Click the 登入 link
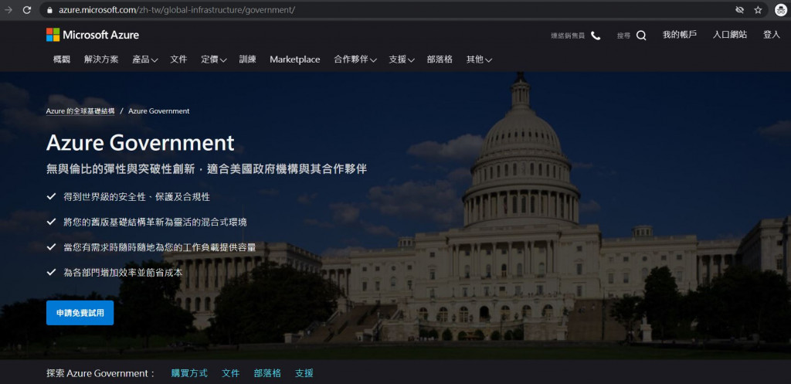 (772, 35)
